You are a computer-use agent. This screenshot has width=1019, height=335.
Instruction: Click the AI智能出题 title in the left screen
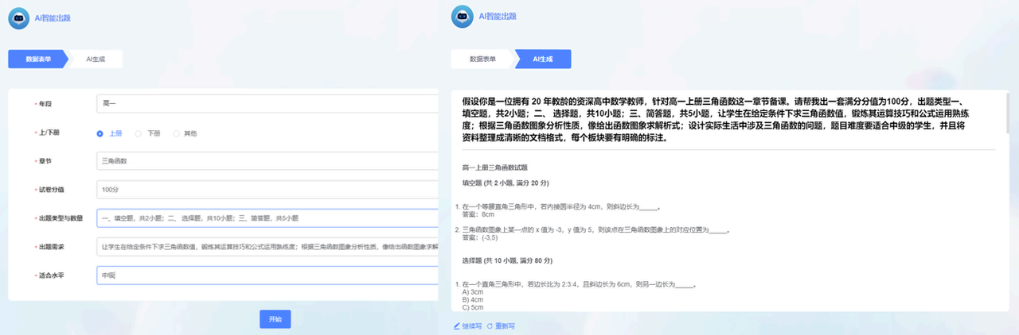(x=53, y=17)
